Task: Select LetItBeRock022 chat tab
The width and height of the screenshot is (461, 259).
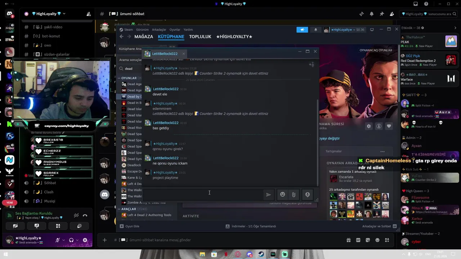Action: [165, 54]
